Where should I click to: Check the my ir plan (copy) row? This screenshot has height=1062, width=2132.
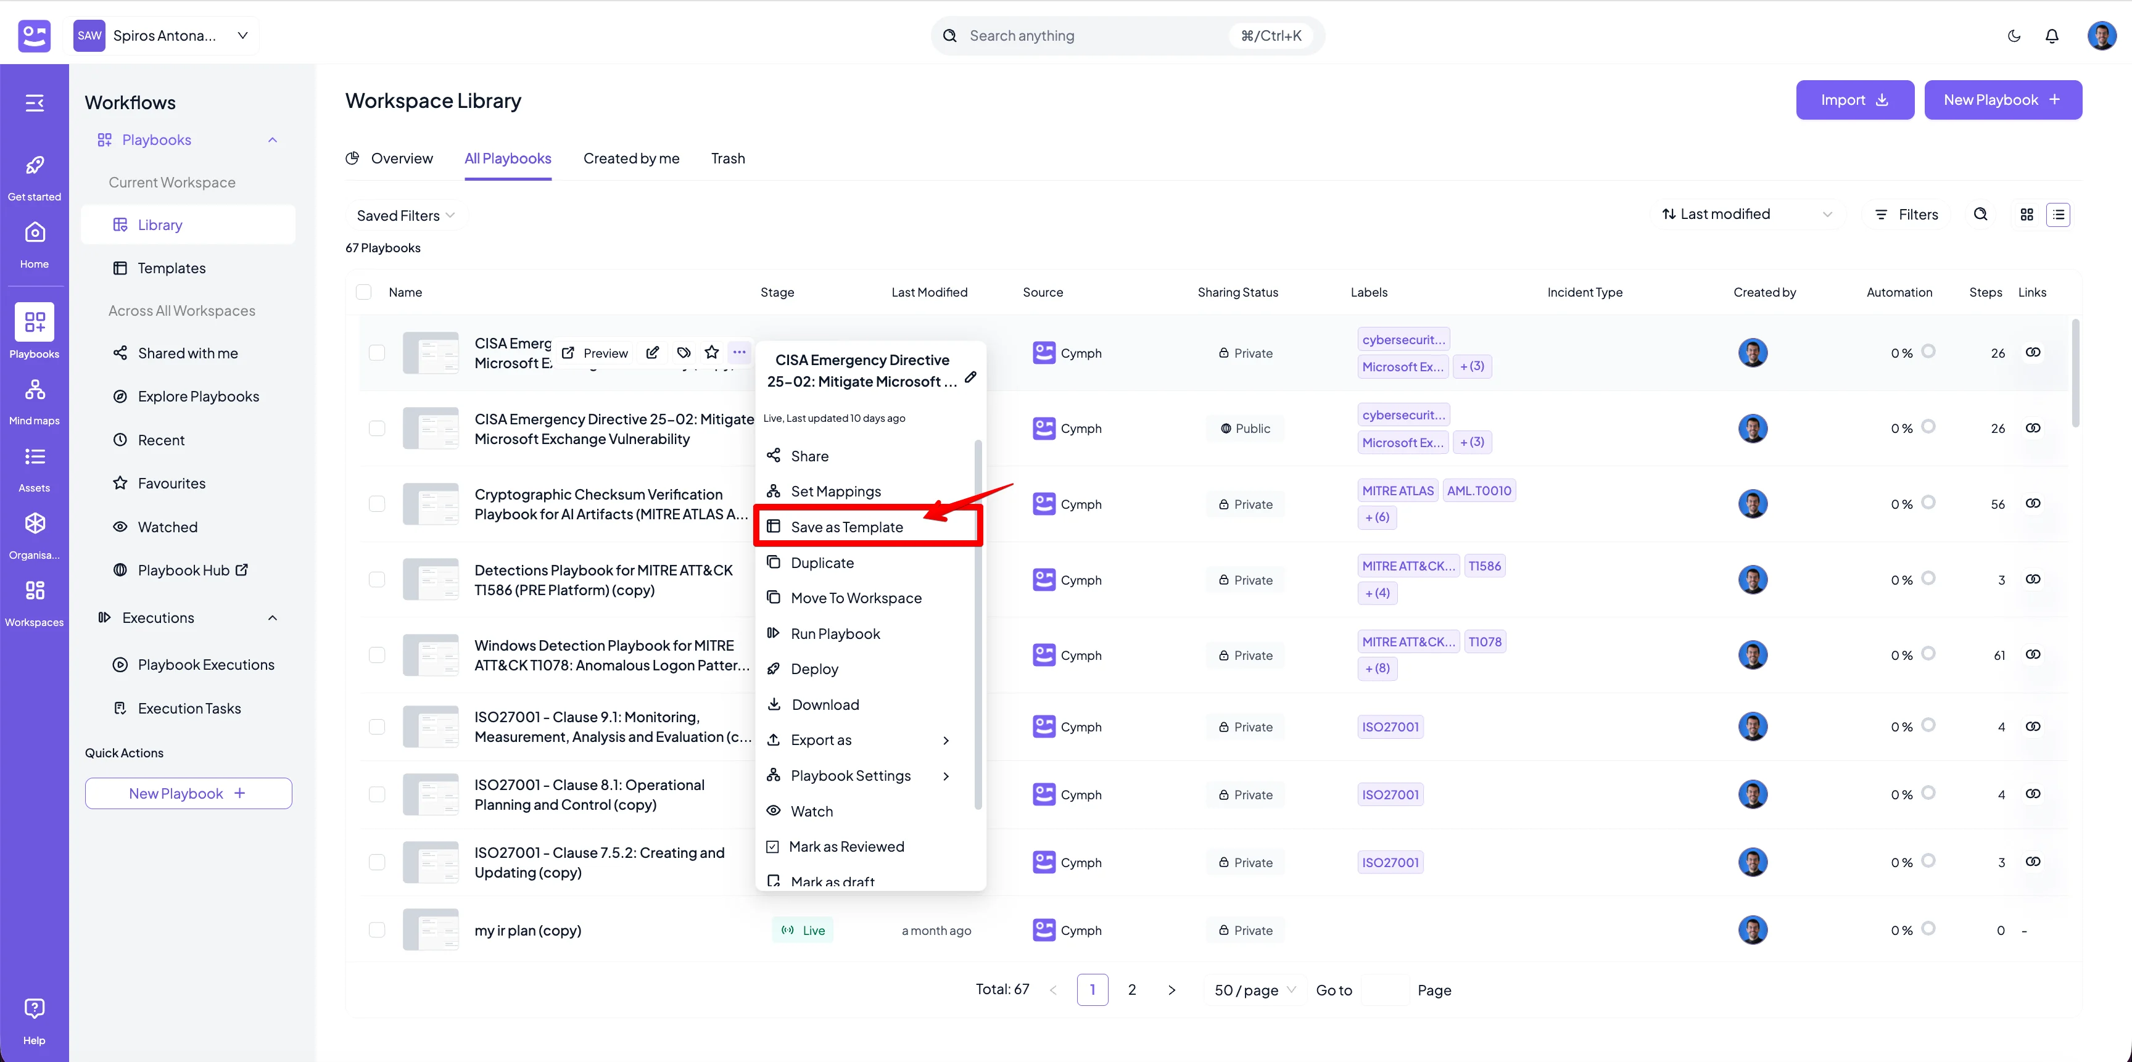coord(376,929)
